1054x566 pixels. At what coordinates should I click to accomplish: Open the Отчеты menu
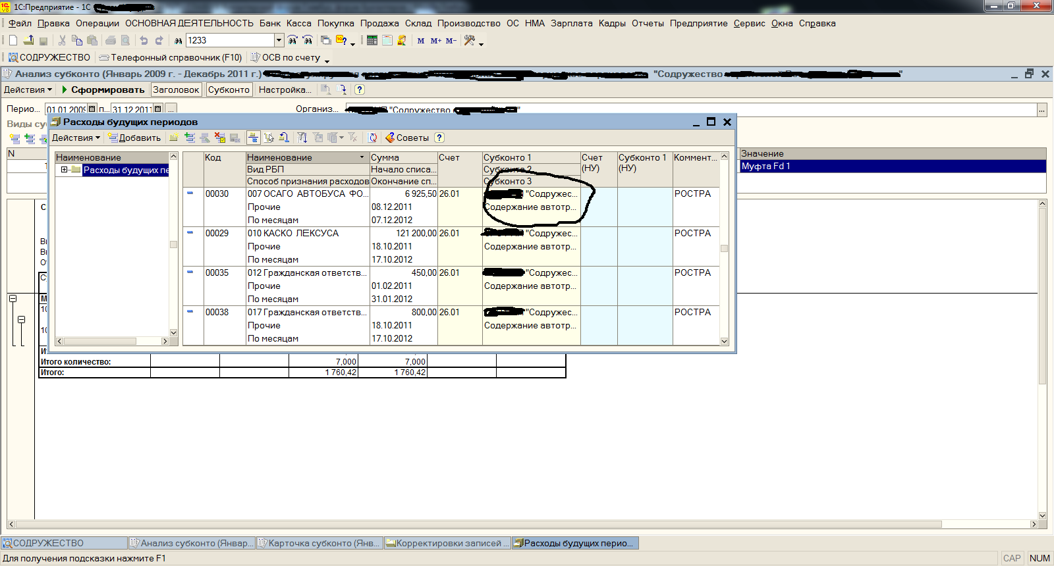pos(648,23)
